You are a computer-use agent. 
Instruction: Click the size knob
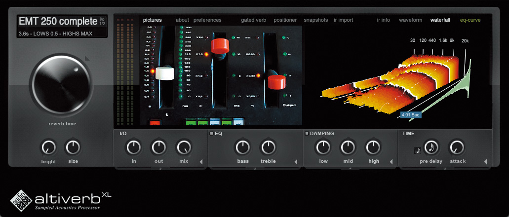click(x=73, y=147)
